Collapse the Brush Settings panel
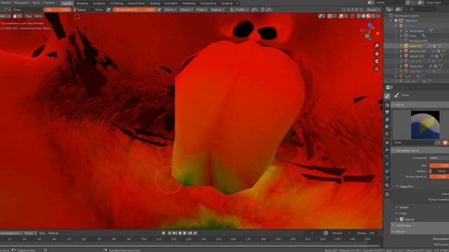This screenshot has width=449, height=252. [x=420, y=150]
